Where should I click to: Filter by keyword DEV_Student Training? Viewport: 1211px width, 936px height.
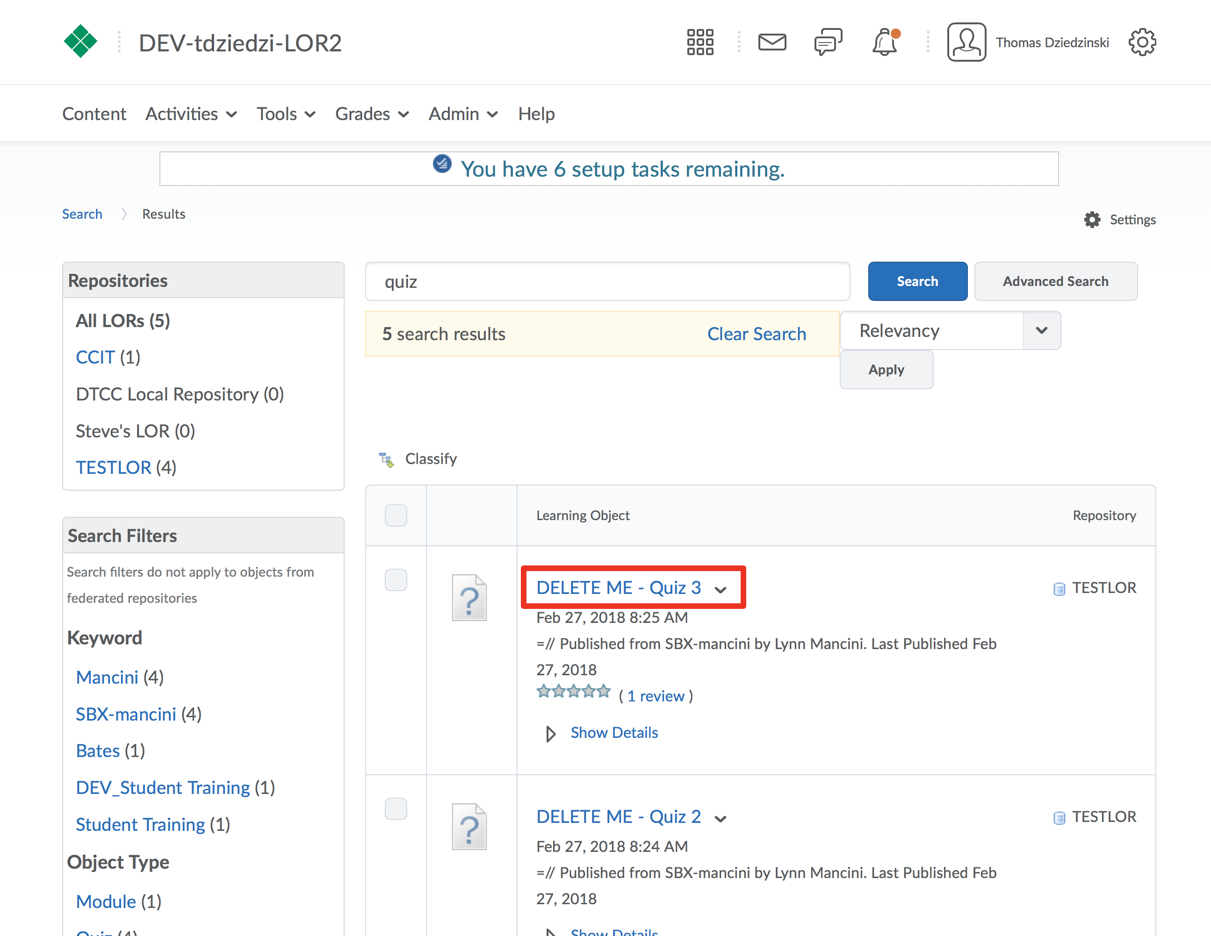coord(162,787)
